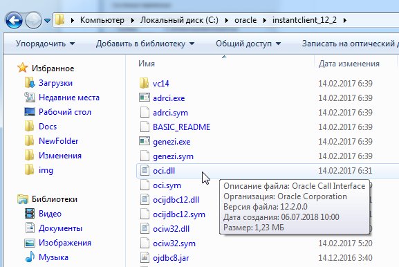Open the Видео library
Image resolution: width=399 pixels, height=267 pixels.
pos(50,214)
